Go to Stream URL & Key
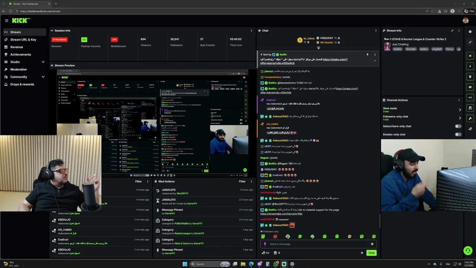This screenshot has height=268, width=476. coord(25,39)
